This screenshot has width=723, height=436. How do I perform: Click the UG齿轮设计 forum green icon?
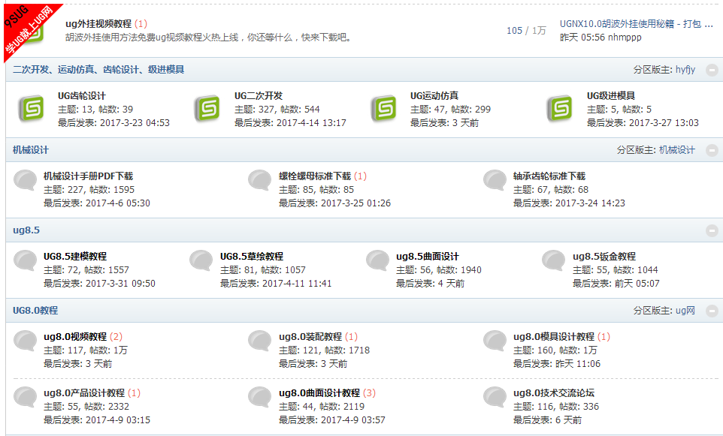point(32,109)
